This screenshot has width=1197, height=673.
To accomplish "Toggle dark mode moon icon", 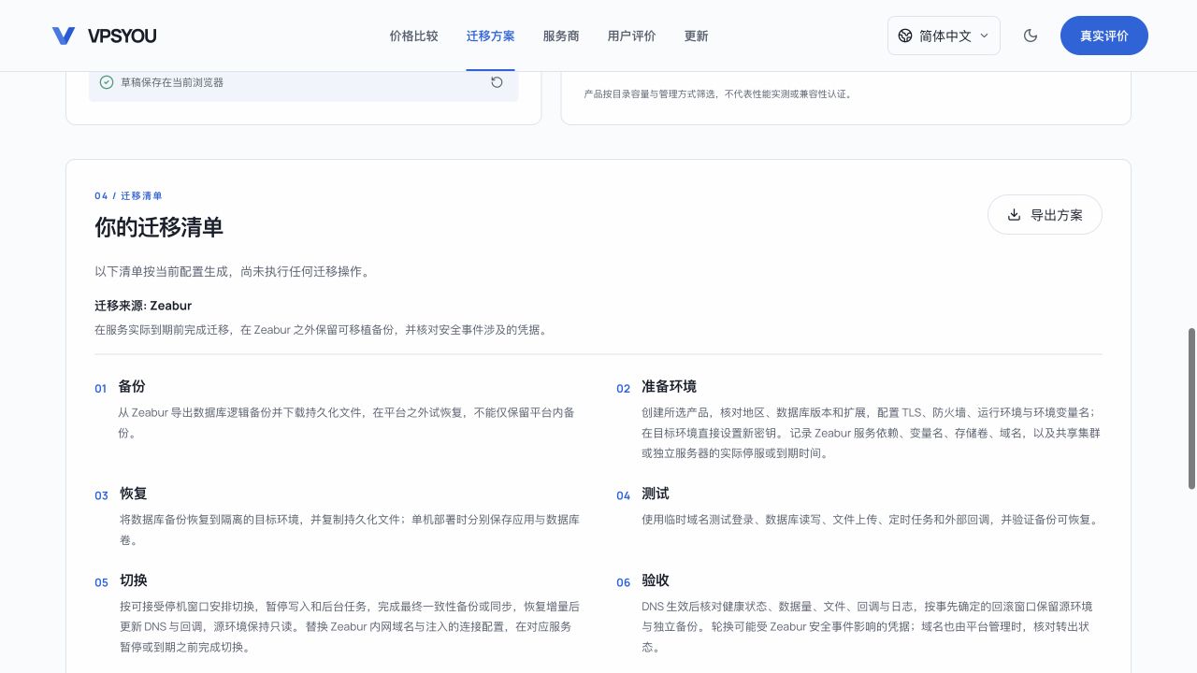I will click(1031, 36).
